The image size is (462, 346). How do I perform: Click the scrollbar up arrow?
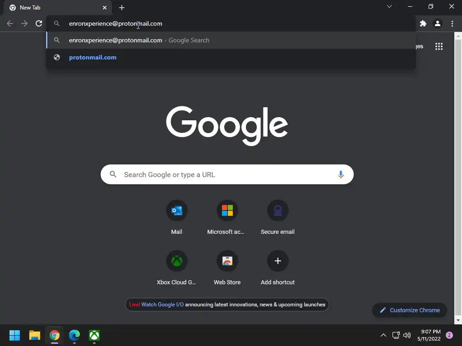(458, 36)
